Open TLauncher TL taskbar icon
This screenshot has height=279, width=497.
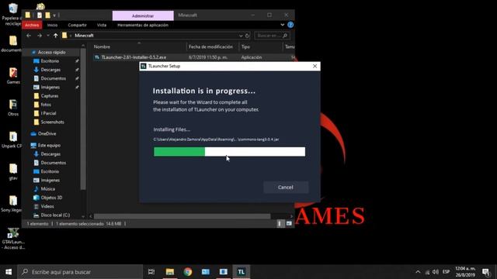(242, 272)
